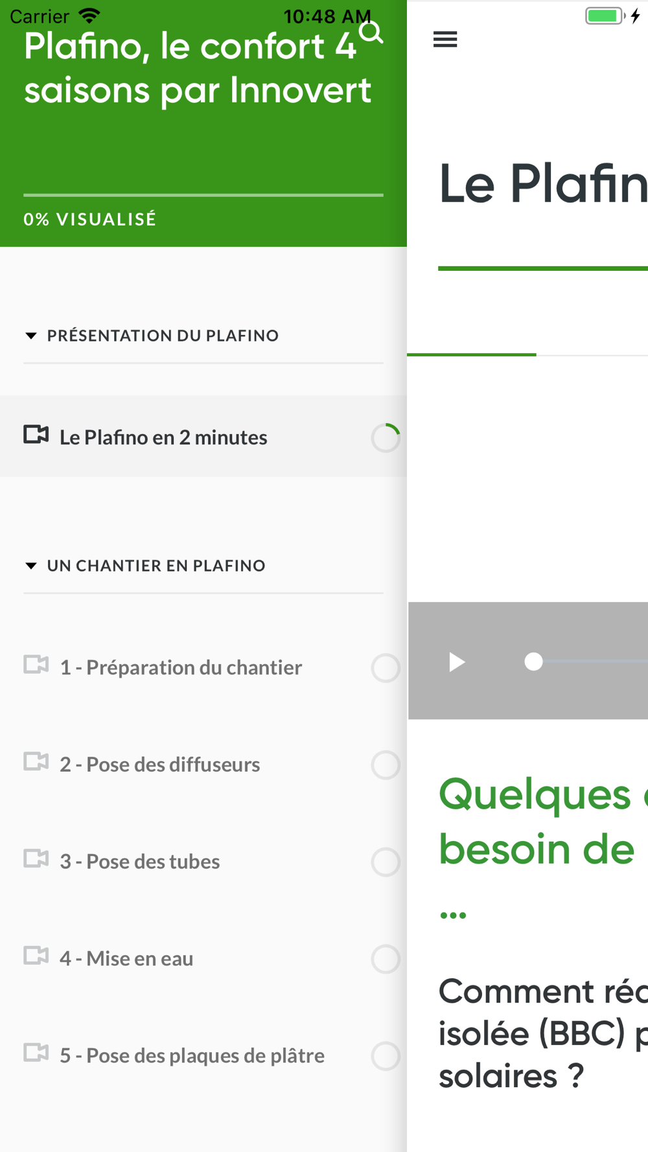
Task: Toggle completion circle for Préparation du chantier
Action: pos(386,668)
